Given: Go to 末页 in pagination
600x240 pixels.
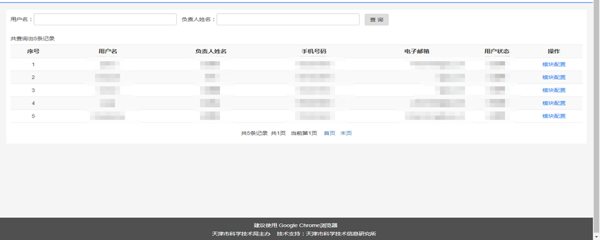Looking at the screenshot, I should coord(346,133).
